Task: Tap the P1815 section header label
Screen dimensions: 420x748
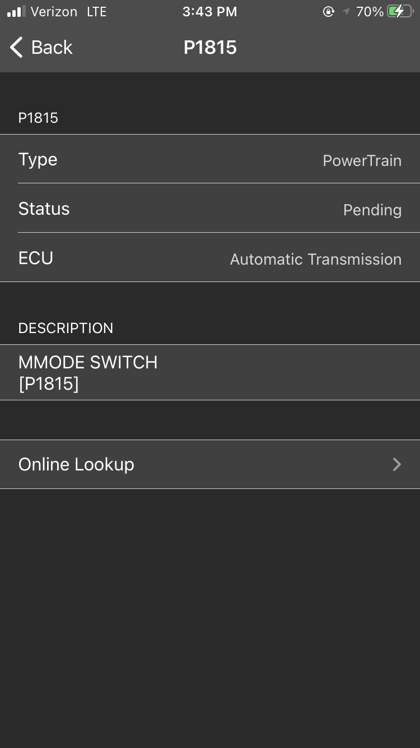Action: [x=38, y=118]
